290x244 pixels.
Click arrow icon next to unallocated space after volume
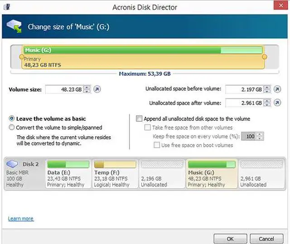(277, 103)
